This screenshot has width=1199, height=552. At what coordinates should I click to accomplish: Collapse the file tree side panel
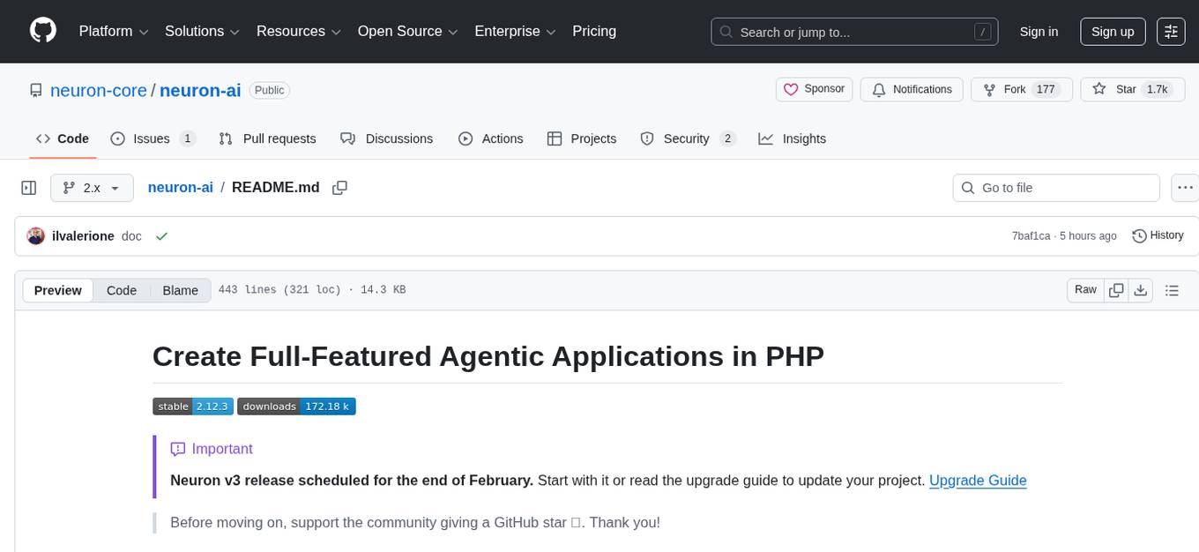coord(29,188)
